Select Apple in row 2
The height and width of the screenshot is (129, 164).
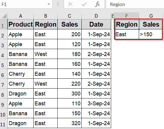tap(21, 34)
